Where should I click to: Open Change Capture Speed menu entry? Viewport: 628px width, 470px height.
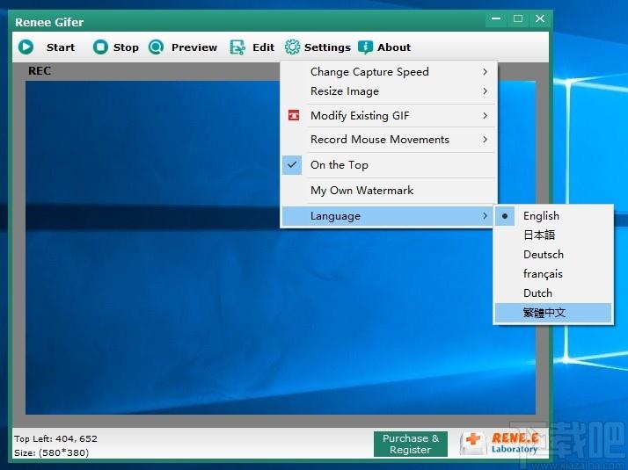pyautogui.click(x=389, y=72)
